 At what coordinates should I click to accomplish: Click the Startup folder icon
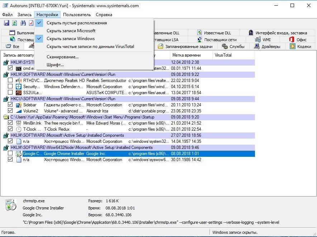(6, 117)
